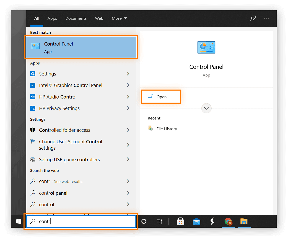Expand more actions with the down chevron circle

tap(206, 108)
